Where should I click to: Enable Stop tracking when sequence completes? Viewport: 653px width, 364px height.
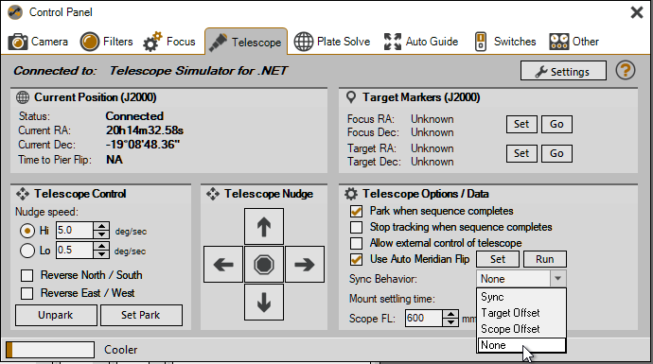click(x=356, y=227)
